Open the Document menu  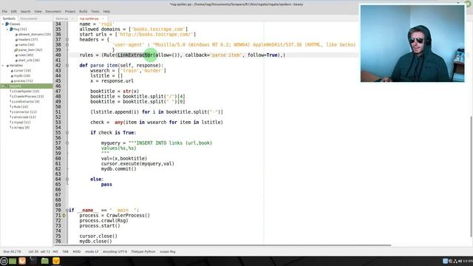[x=53, y=12]
